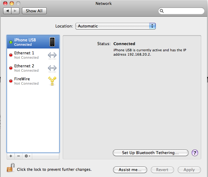
Task: Select the FireWire service
Action: tap(33, 81)
